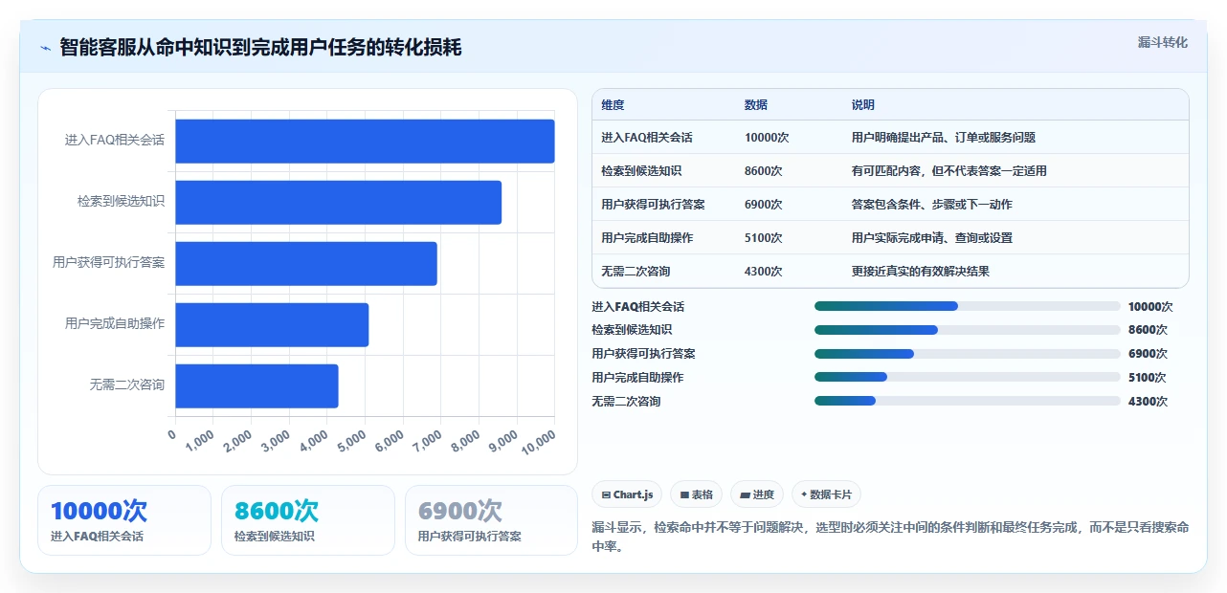
Task: Open the 8600次 检索到候选知识 data card
Action: pyautogui.click(x=308, y=520)
